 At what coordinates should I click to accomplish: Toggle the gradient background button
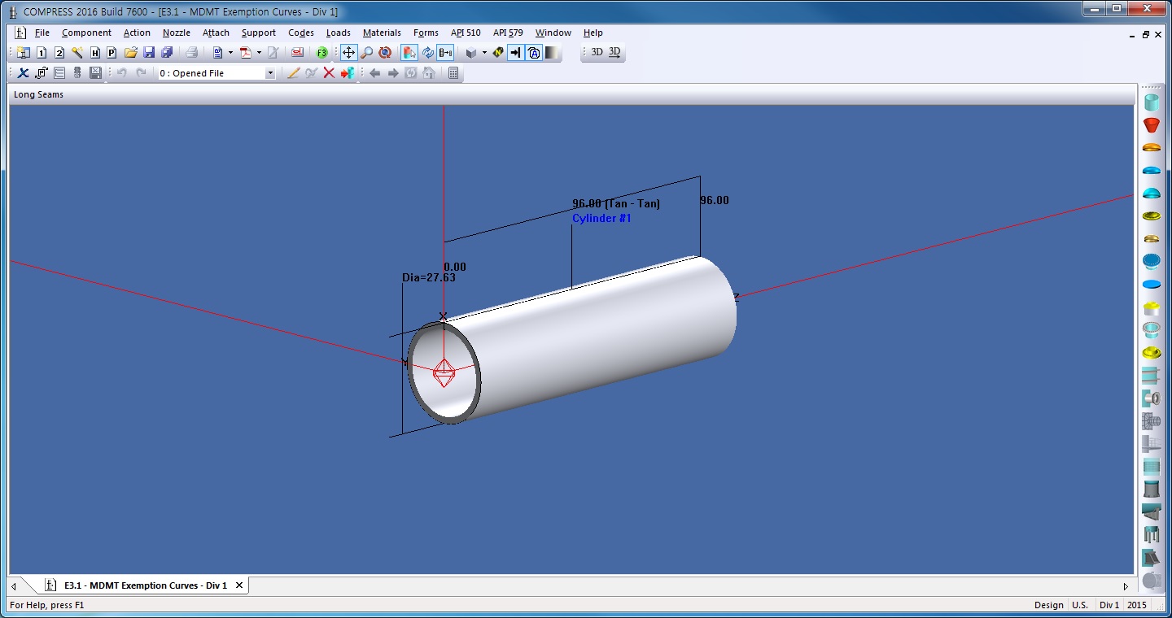pyautogui.click(x=553, y=53)
